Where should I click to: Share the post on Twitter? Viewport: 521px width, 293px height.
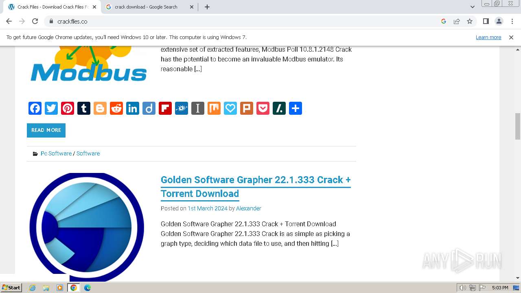tap(51, 108)
